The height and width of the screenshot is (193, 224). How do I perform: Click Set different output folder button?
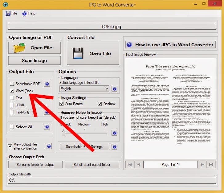(x=92, y=165)
